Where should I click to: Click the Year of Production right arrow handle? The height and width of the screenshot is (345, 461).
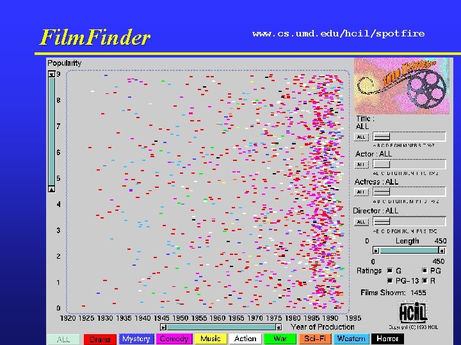coord(279,327)
